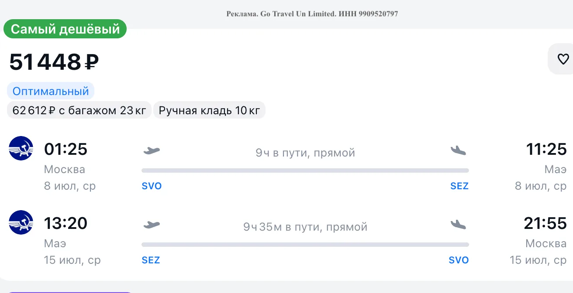Click the ruble sign next to 51 448

[92, 63]
